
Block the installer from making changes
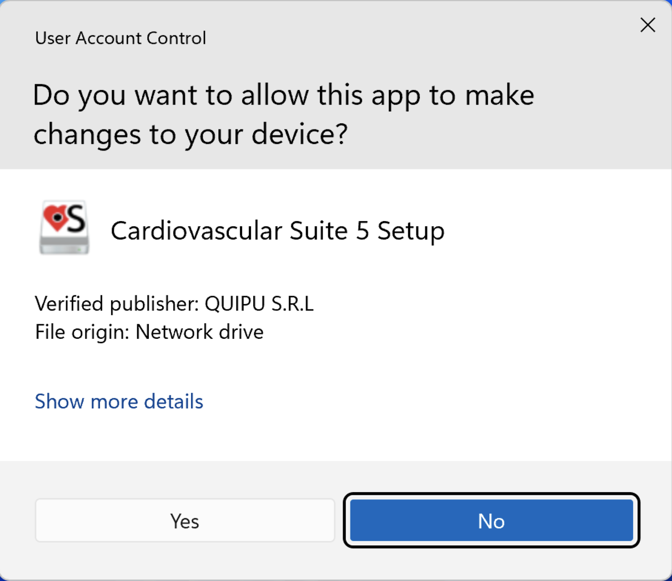pos(491,520)
